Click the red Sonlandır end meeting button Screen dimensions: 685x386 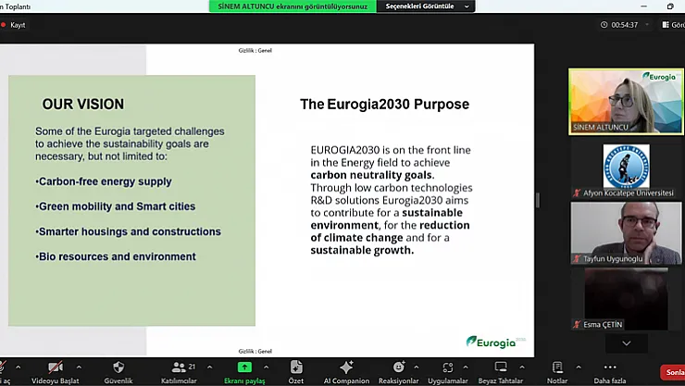click(673, 372)
